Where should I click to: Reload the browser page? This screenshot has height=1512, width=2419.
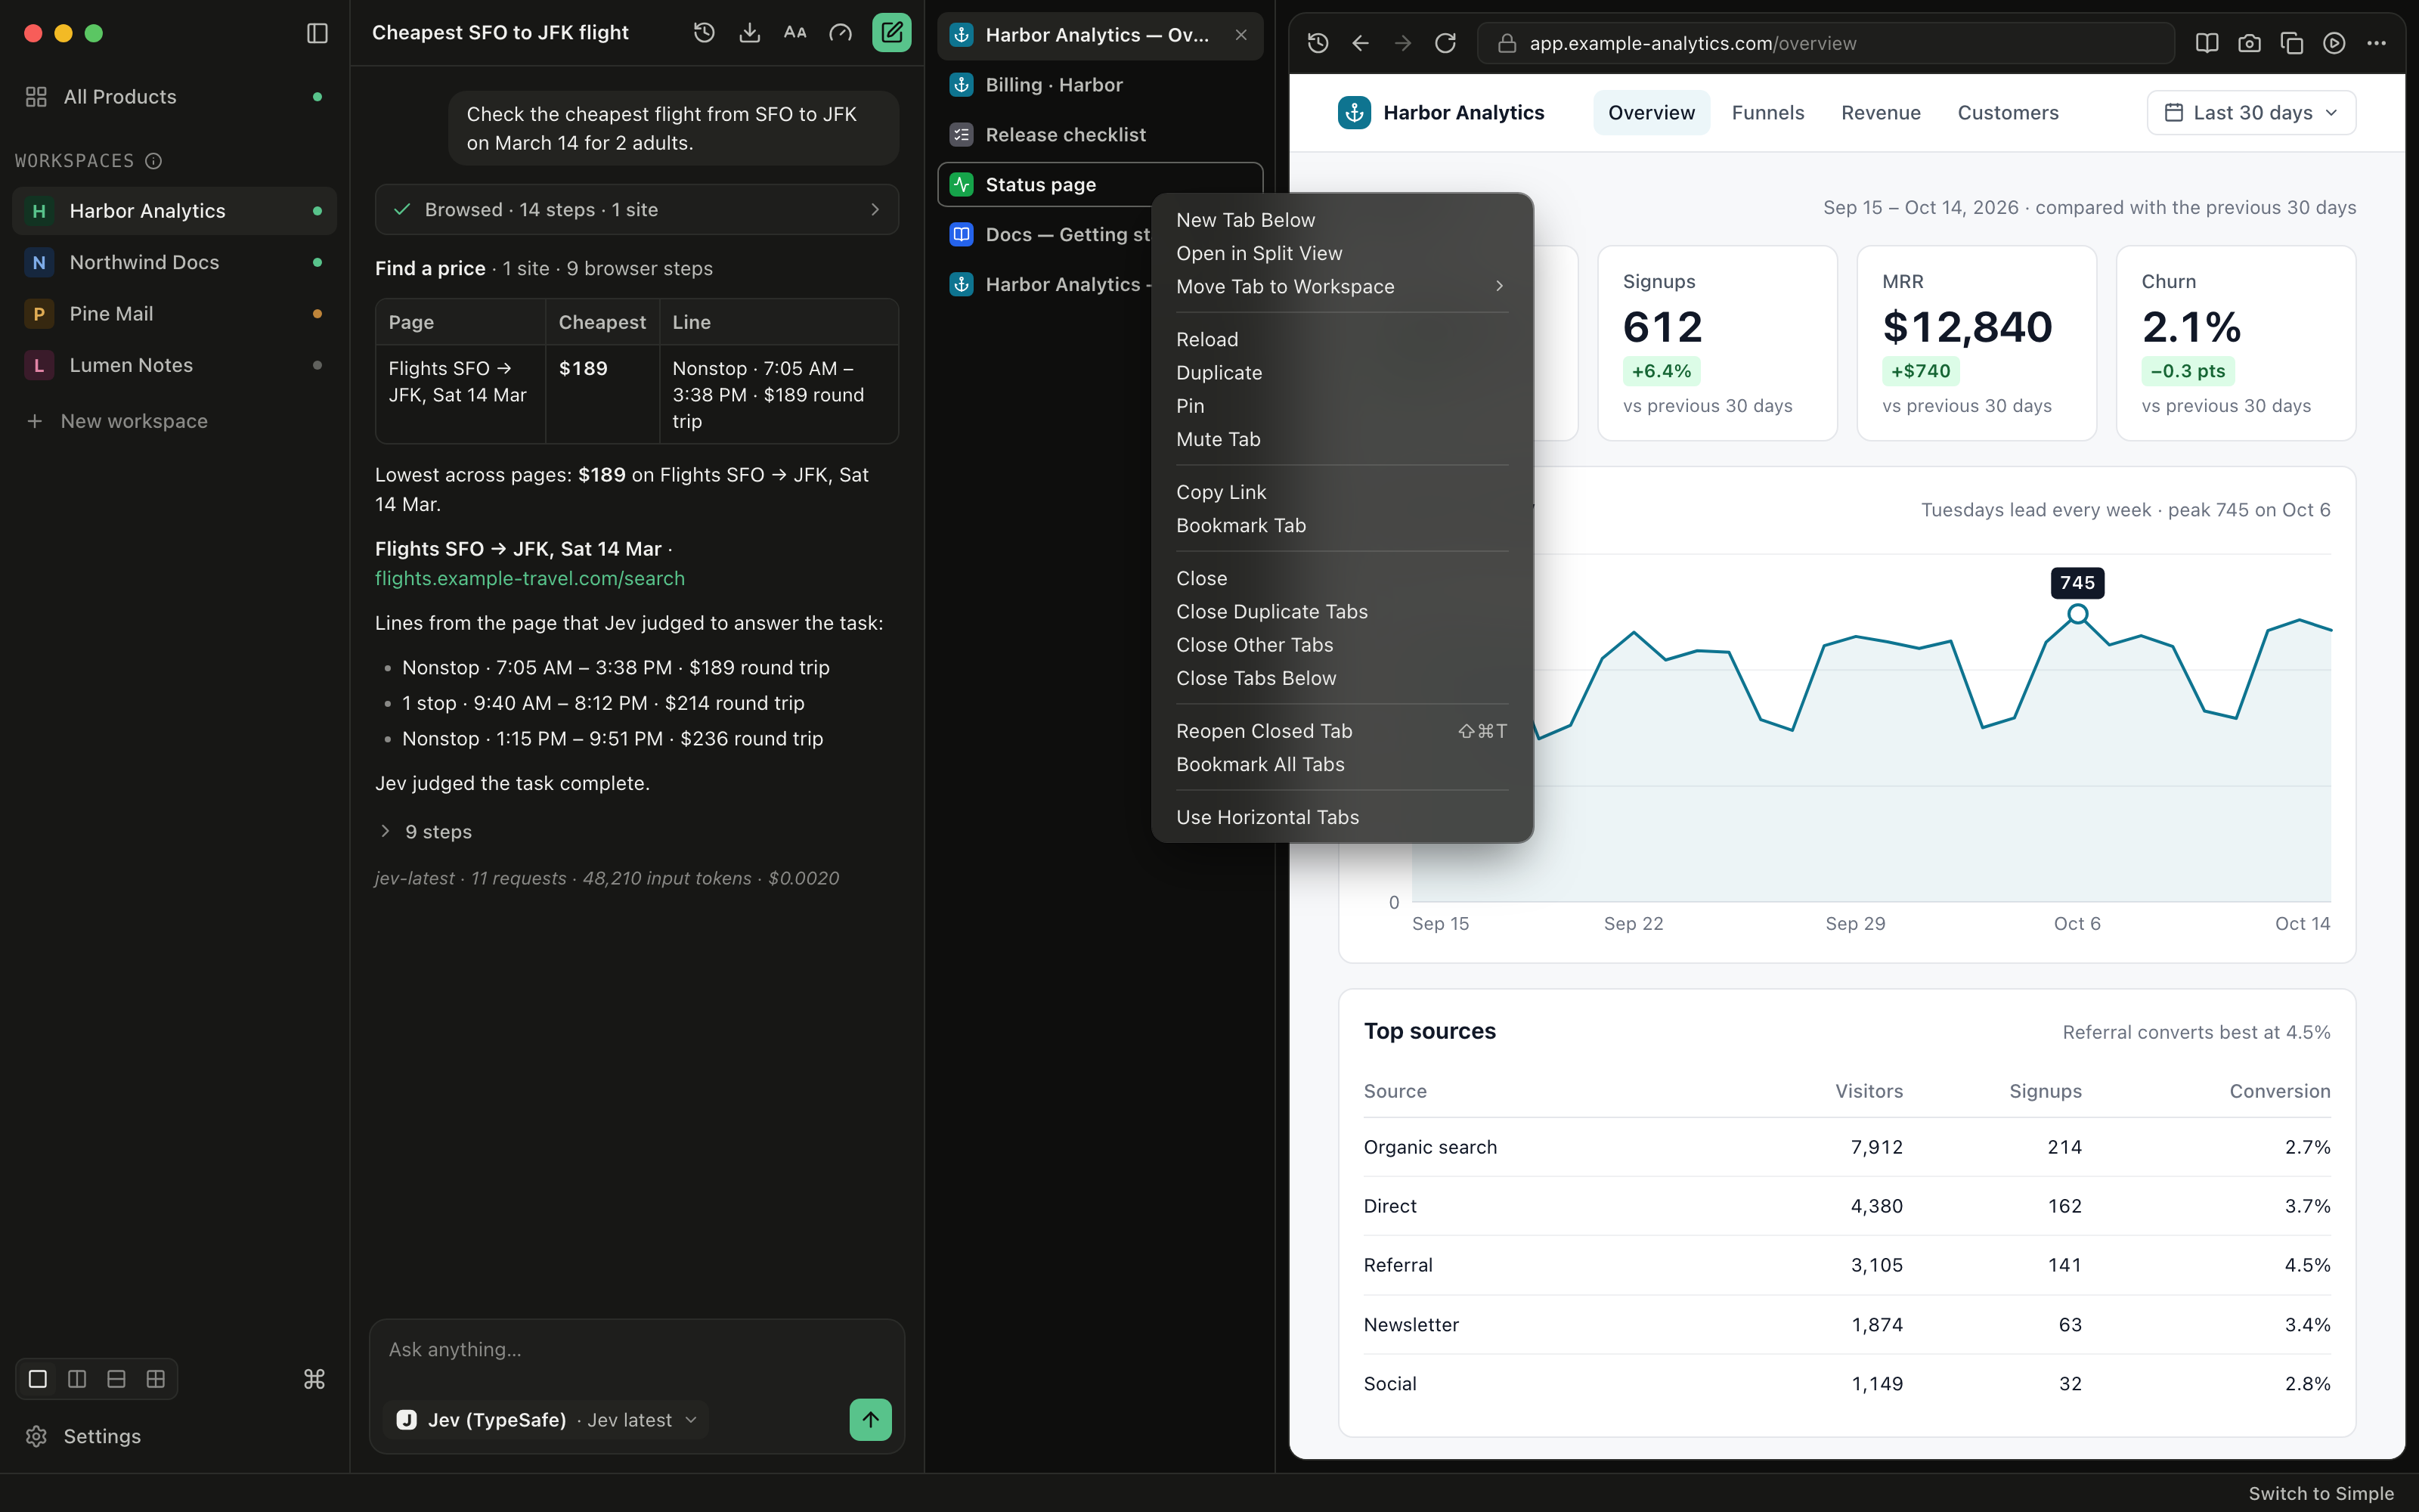1445,43
